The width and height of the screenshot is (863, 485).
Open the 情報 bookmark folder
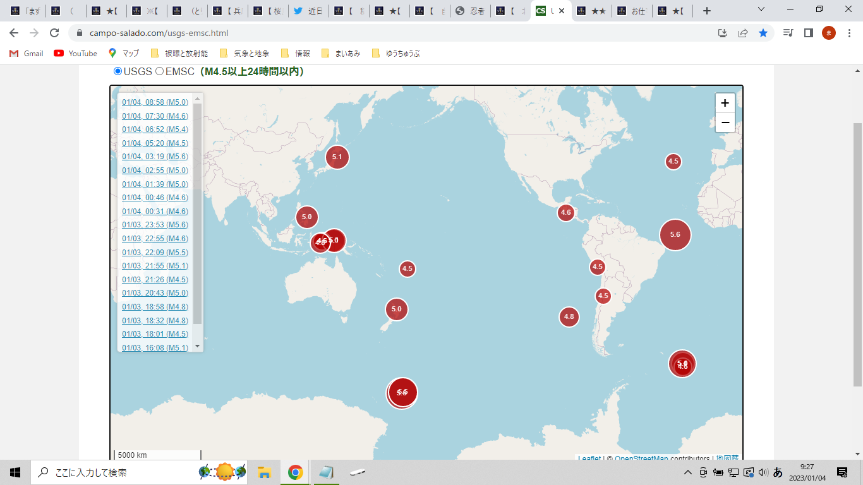(x=296, y=54)
